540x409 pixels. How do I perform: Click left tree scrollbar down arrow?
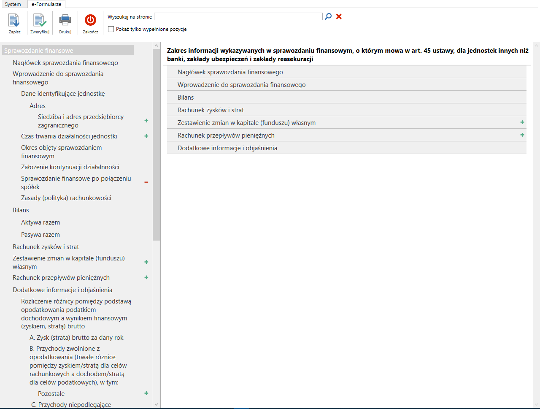tap(156, 404)
